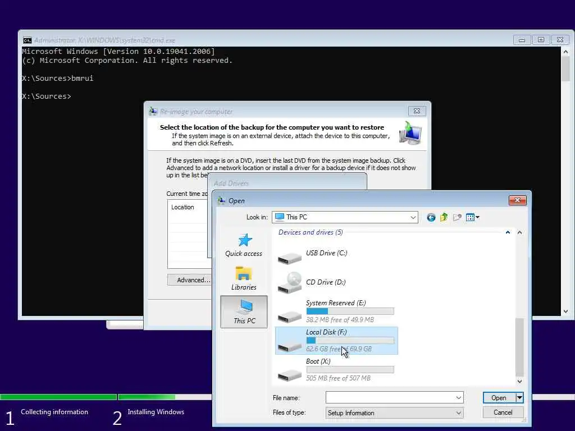The width and height of the screenshot is (575, 431).
Task: Click the cmd.exe window title icon
Action: (x=28, y=40)
